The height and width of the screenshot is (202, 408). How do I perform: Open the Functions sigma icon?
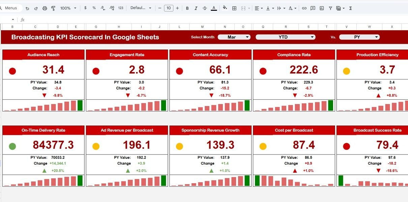350,8
